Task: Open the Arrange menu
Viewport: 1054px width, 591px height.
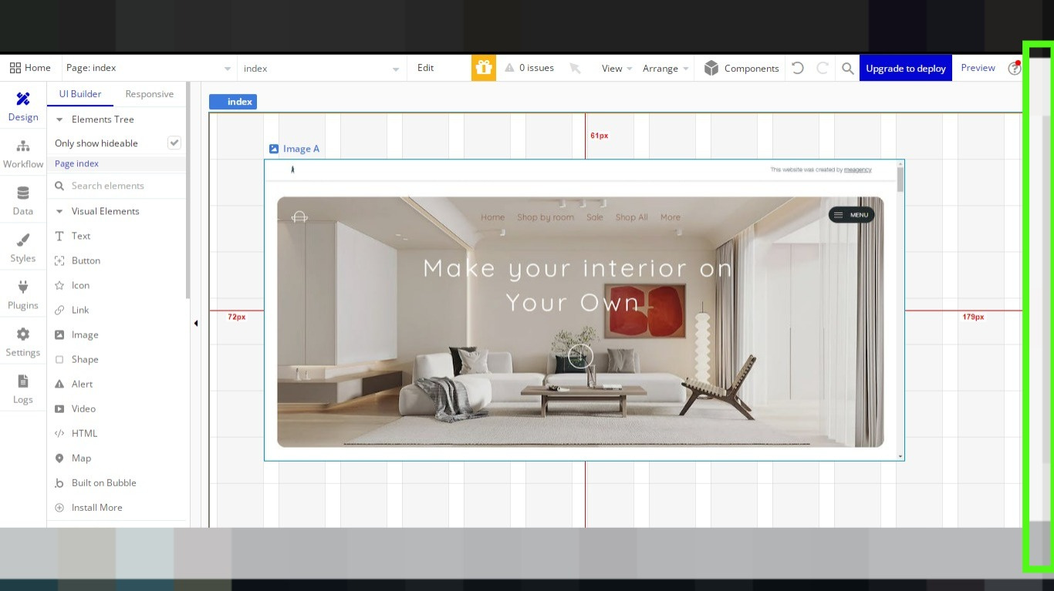Action: coord(660,68)
